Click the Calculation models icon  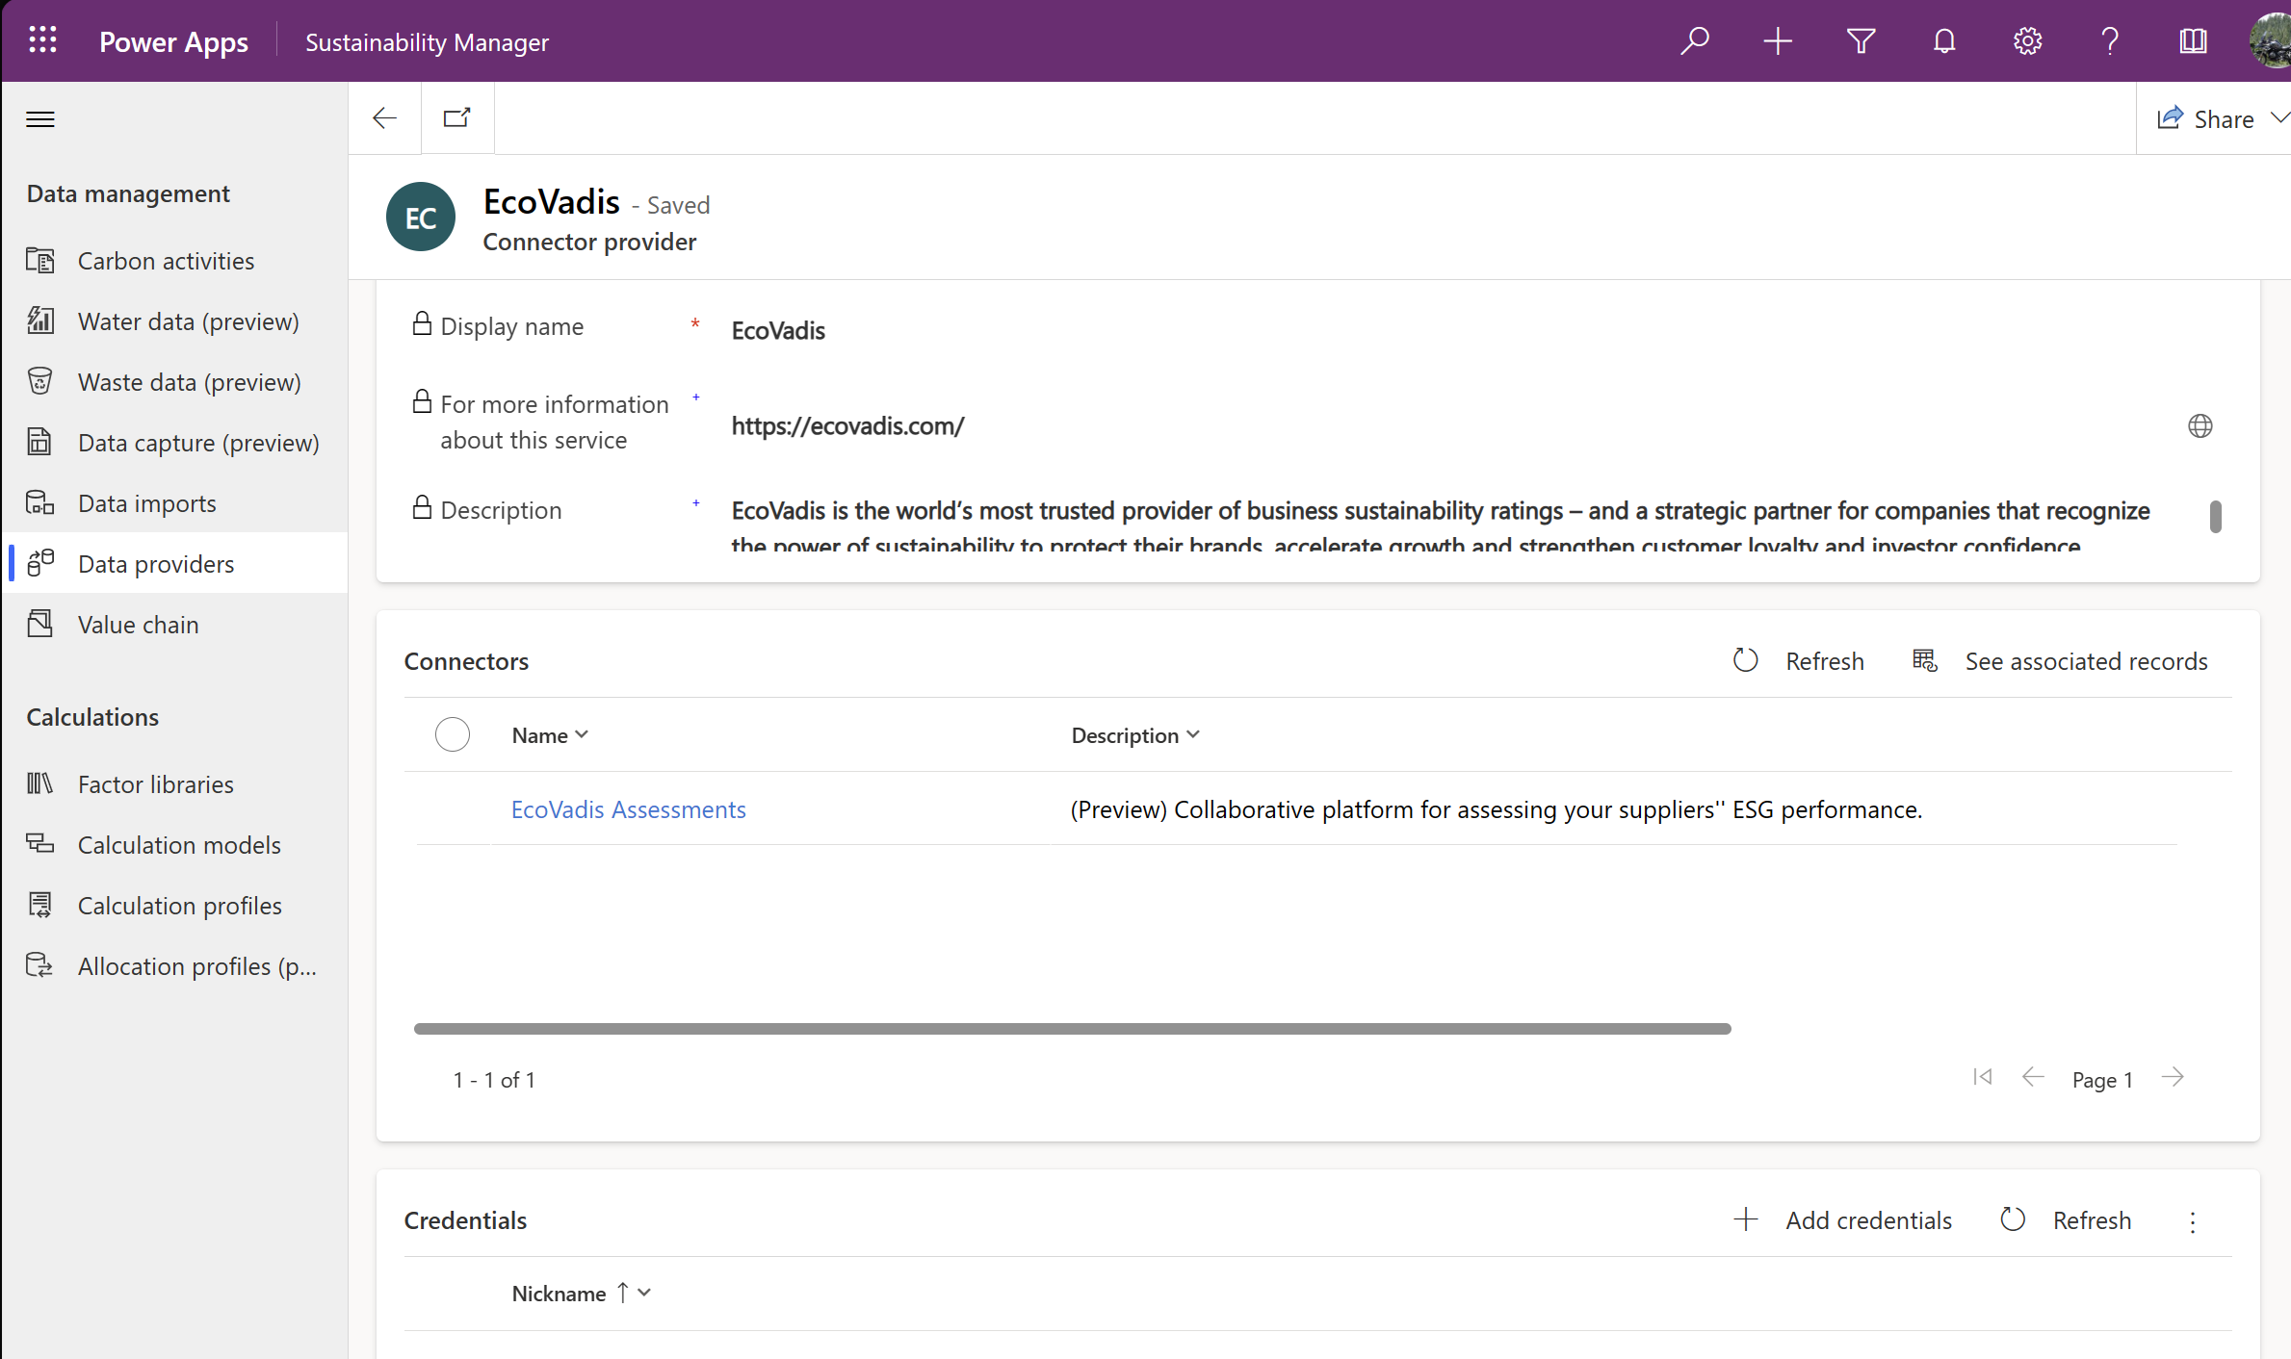click(39, 844)
